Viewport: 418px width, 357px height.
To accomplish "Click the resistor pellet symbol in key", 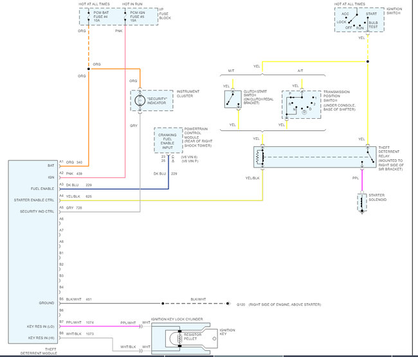I will pos(179,338).
